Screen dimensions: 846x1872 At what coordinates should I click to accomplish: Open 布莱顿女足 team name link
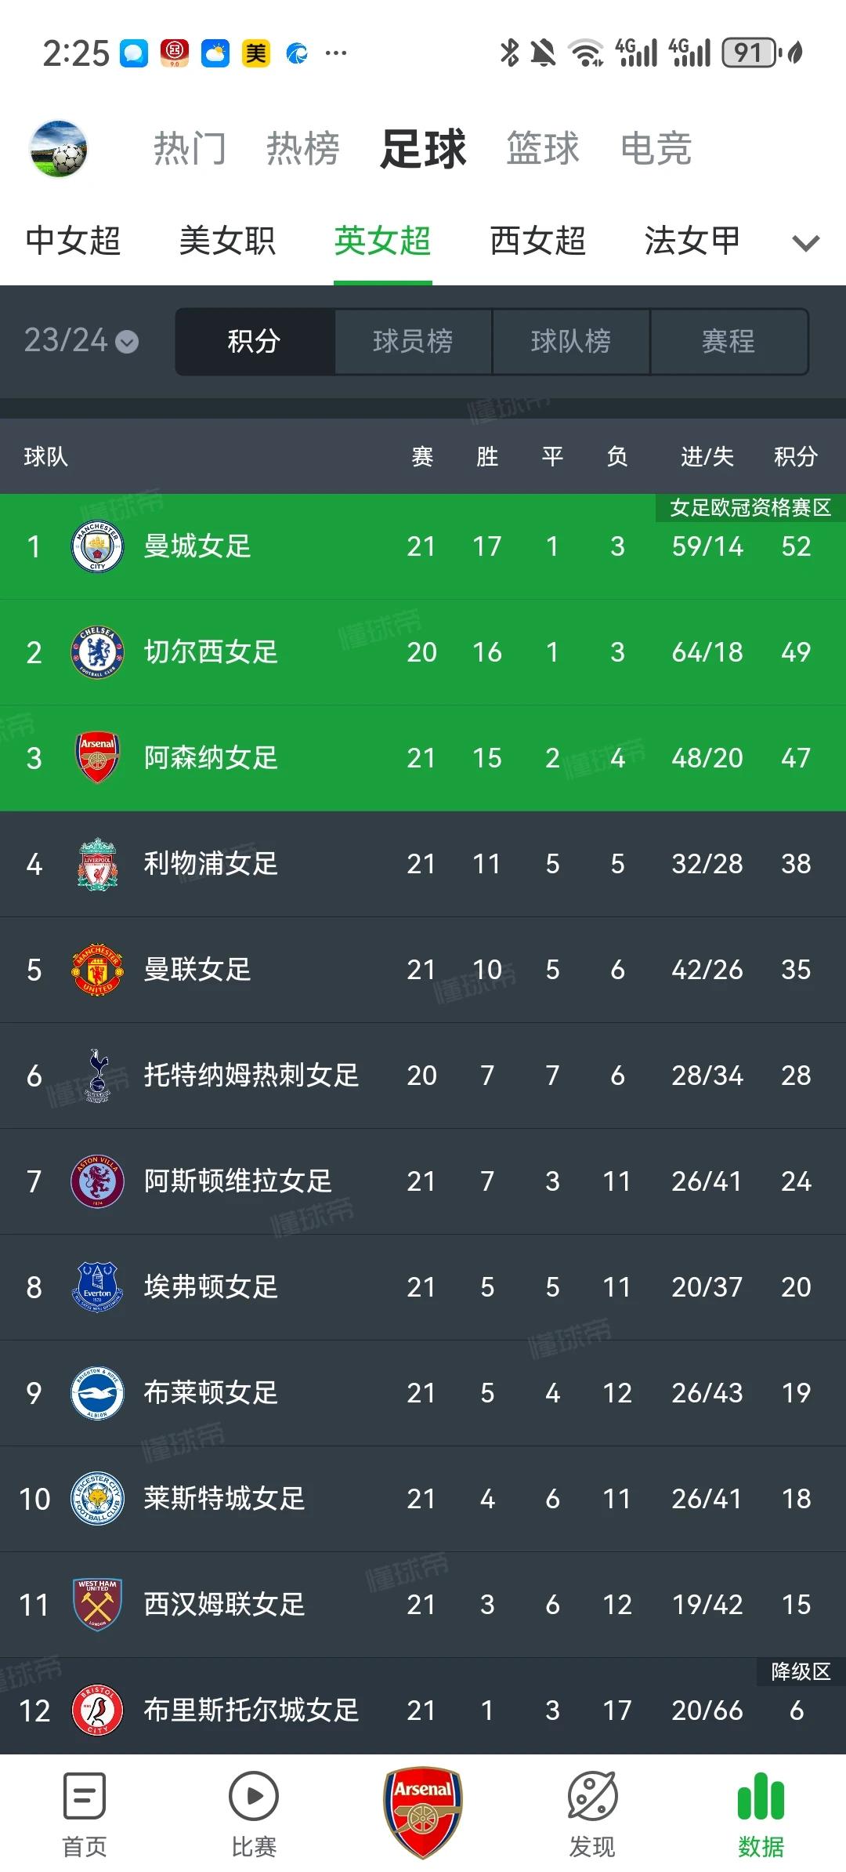(x=211, y=1393)
